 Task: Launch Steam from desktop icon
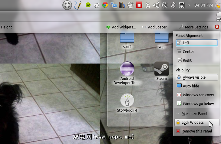pyautogui.click(x=162, y=71)
